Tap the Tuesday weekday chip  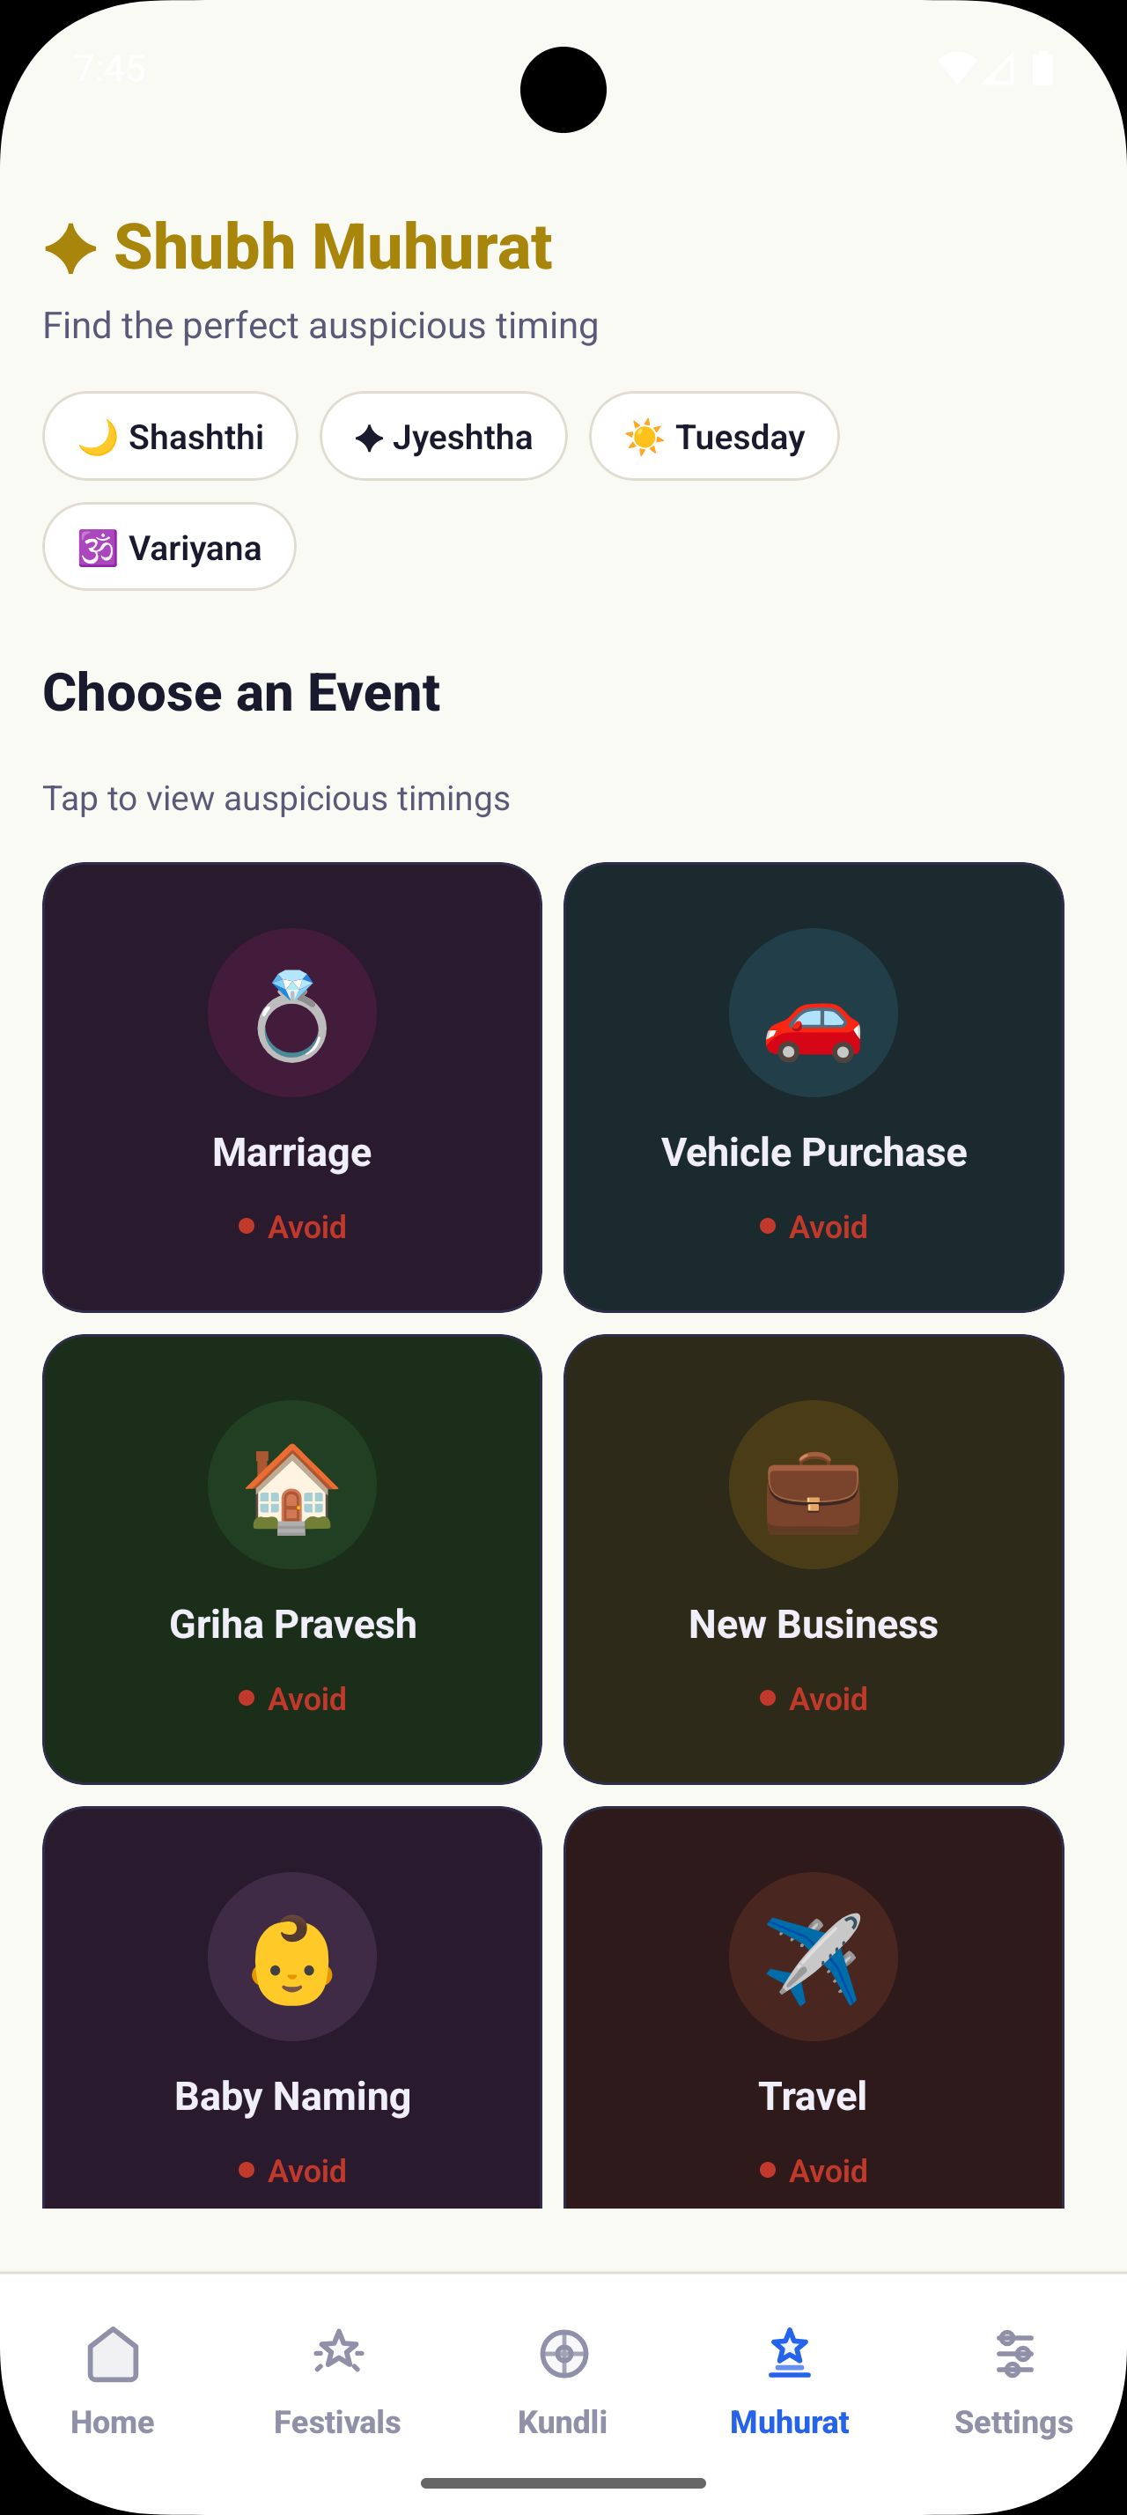click(714, 437)
